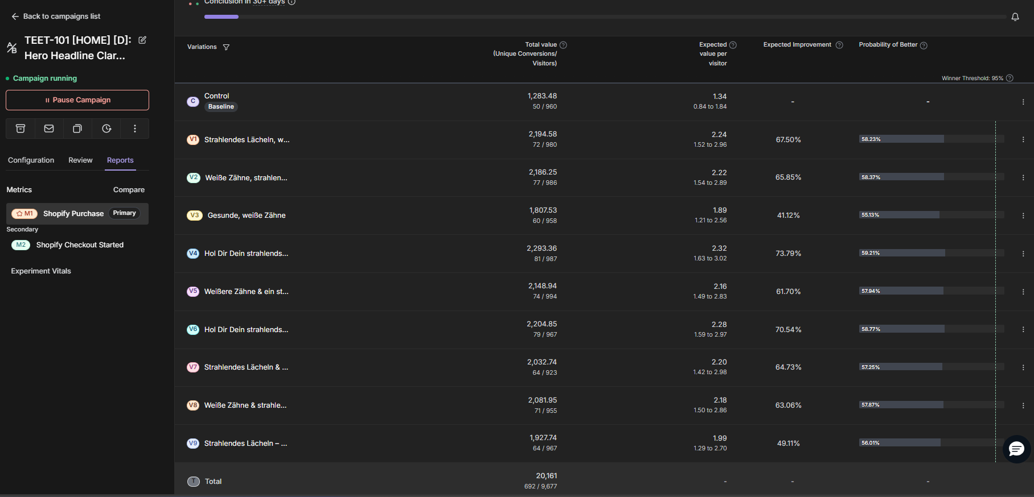The width and height of the screenshot is (1034, 497).
Task: Go back to campaigns list
Action: pos(56,16)
